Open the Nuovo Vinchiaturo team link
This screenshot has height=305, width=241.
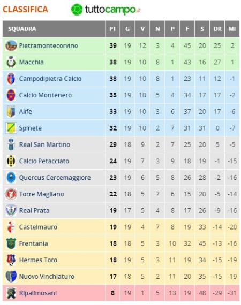47,277
